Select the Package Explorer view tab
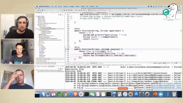Viewport: 183px width, 103px height. [x=39, y=13]
